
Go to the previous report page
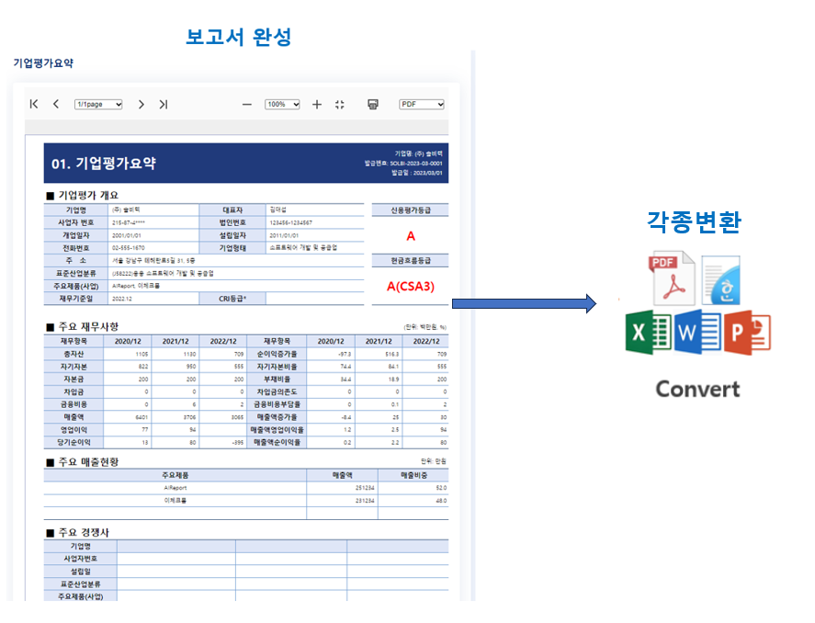56,105
